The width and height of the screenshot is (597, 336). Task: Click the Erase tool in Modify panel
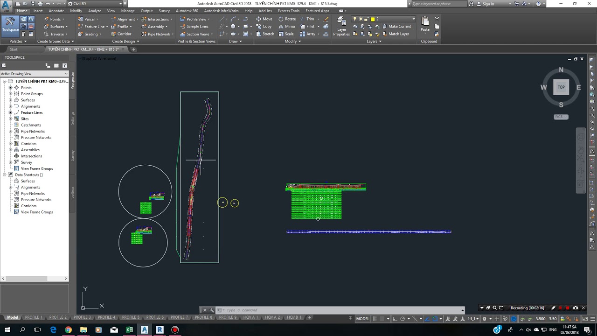pos(326,19)
